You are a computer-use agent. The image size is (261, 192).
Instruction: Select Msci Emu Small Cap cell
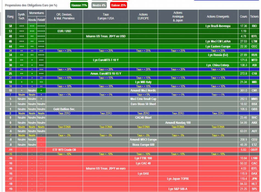(x=143, y=99)
